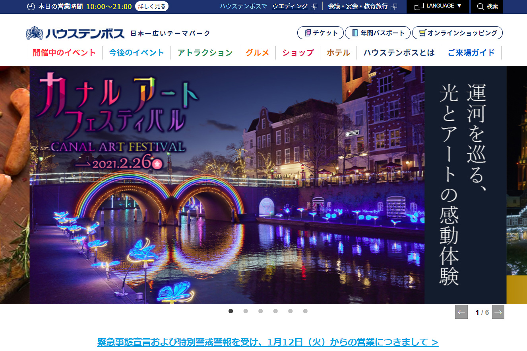Click the 日本一広いテーマパーク tagline text
This screenshot has width=527, height=351.
coord(170,33)
